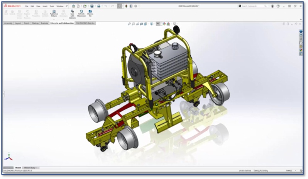Open File Properties icon in quick toolbar

coord(131,6)
